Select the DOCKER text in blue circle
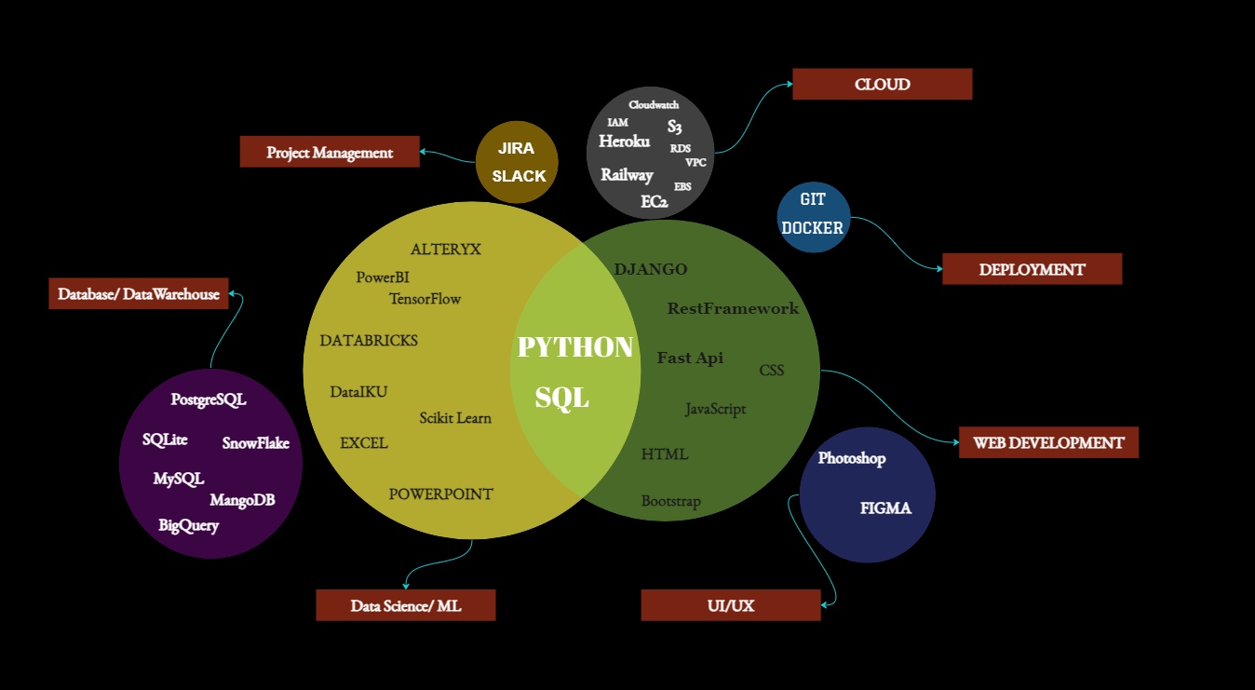Screen dimensions: 1255x690 [x=812, y=228]
